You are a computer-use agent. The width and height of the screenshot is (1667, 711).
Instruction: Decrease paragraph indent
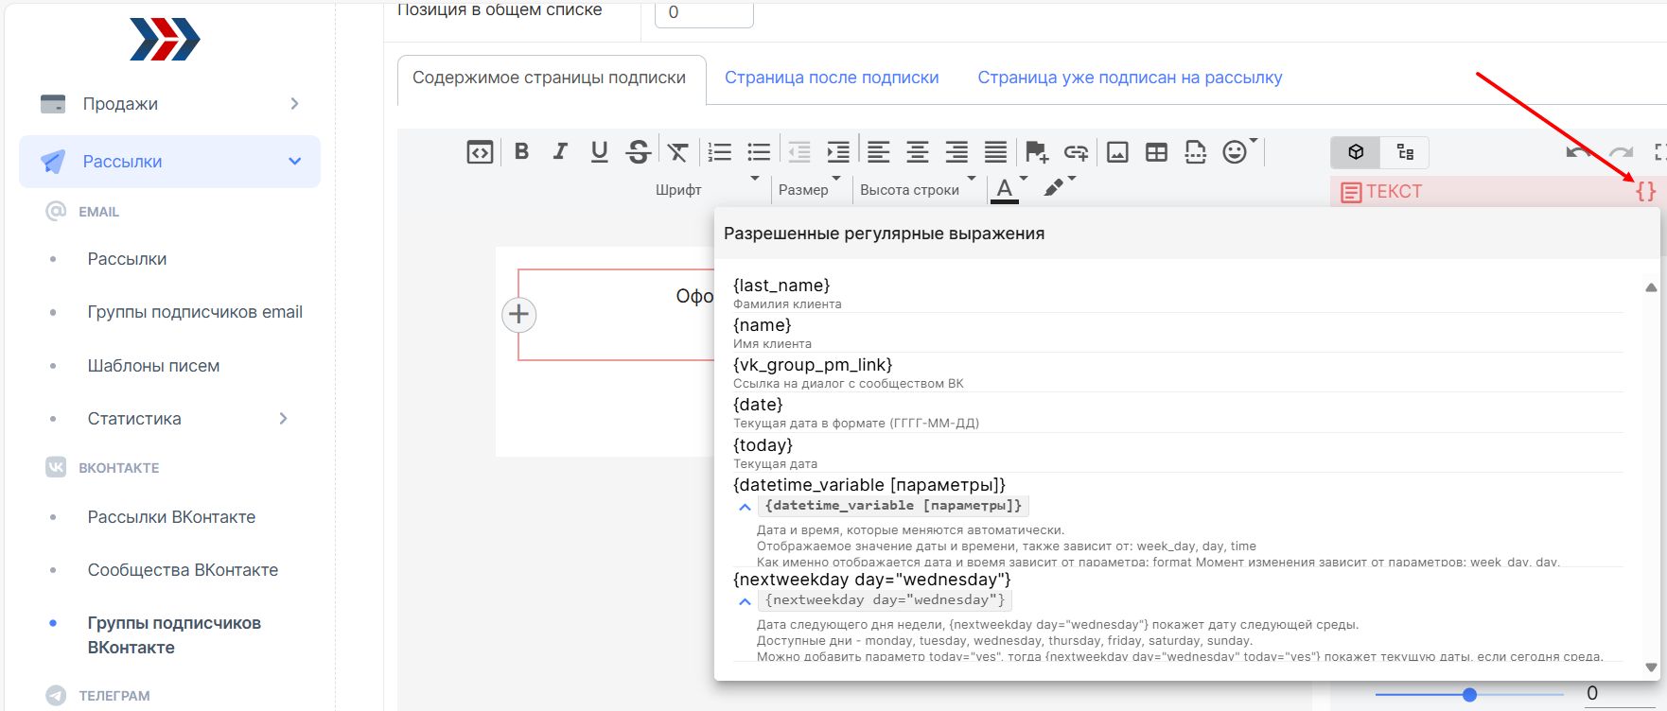click(799, 152)
